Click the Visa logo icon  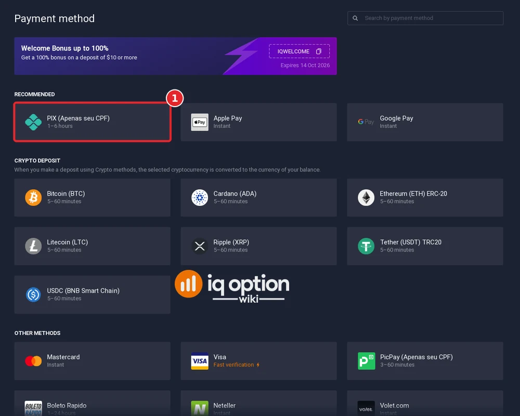click(200, 361)
